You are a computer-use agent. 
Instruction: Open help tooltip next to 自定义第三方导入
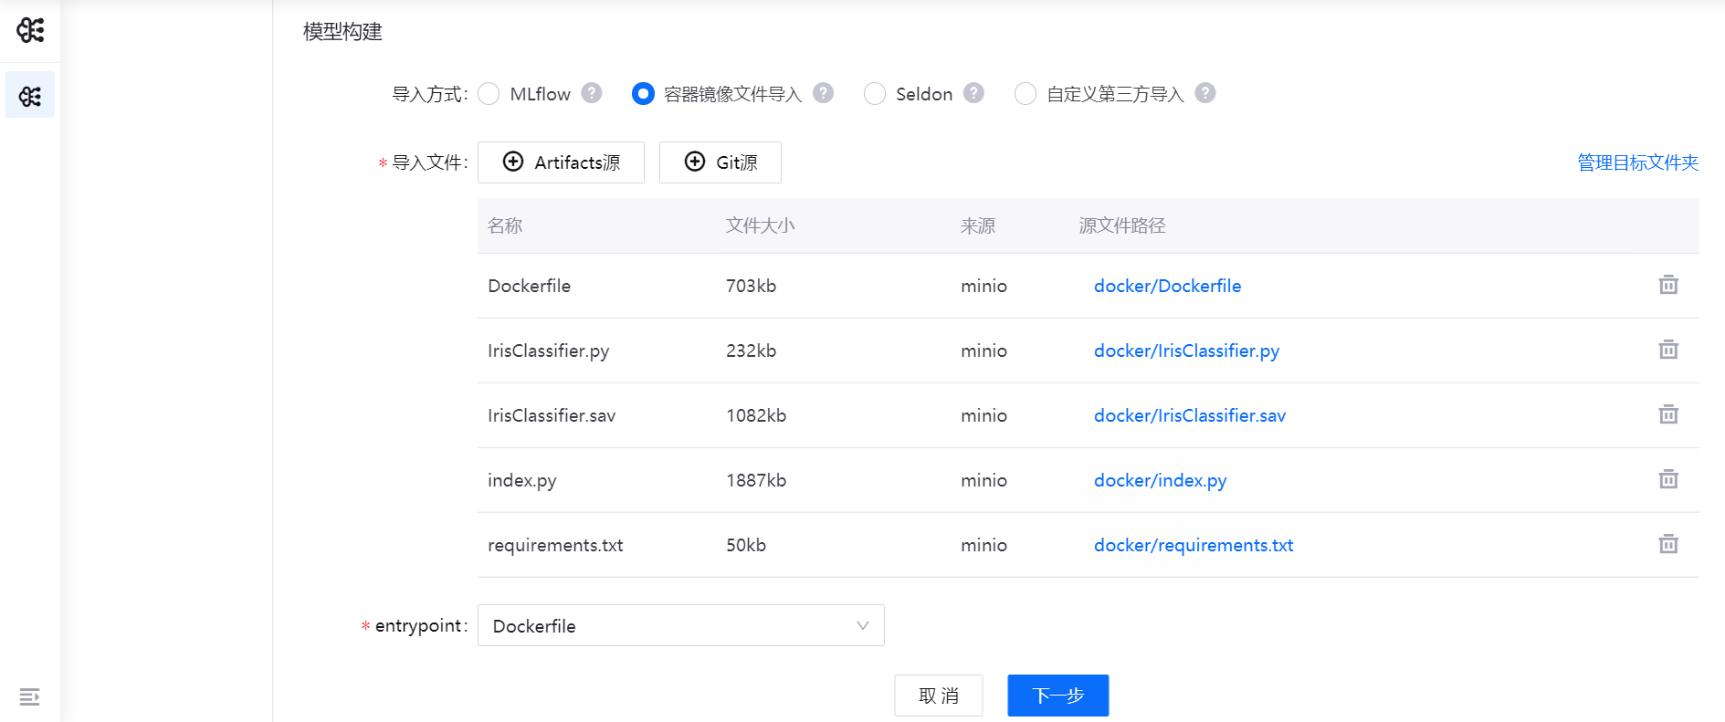pyautogui.click(x=1205, y=93)
